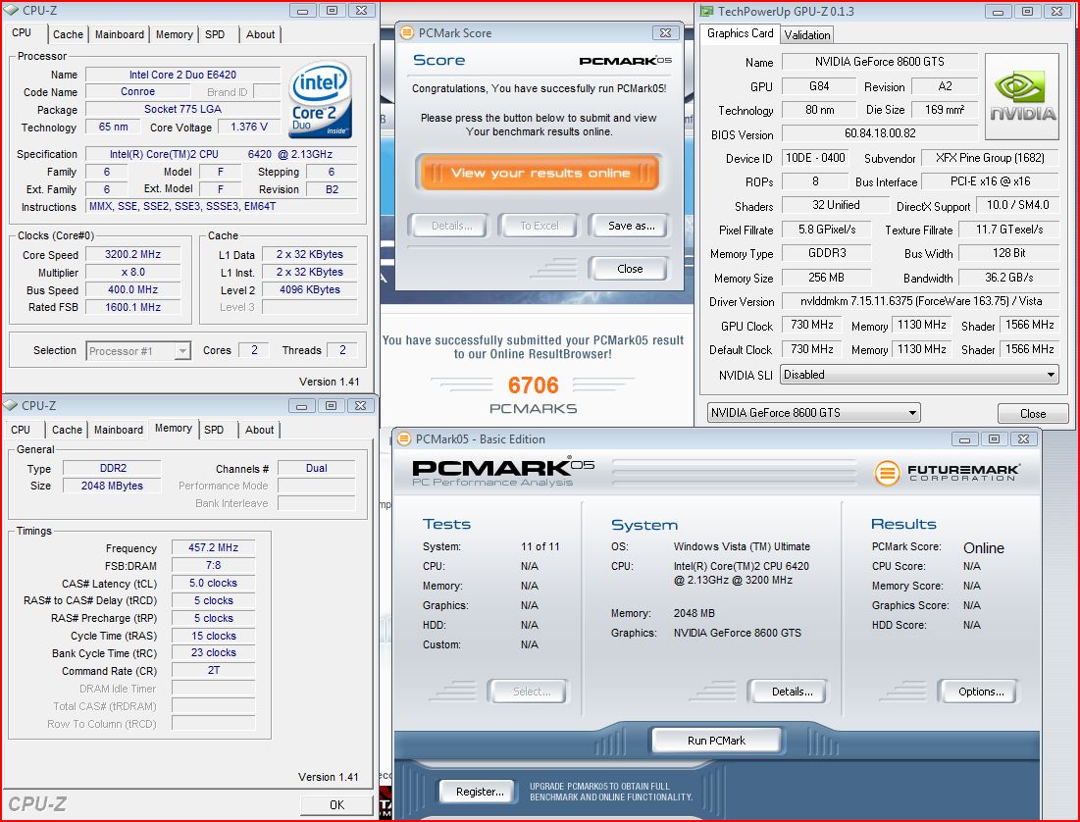Switch to CPU tab in lower CPU-Z
This screenshot has width=1080, height=822.
point(21,430)
